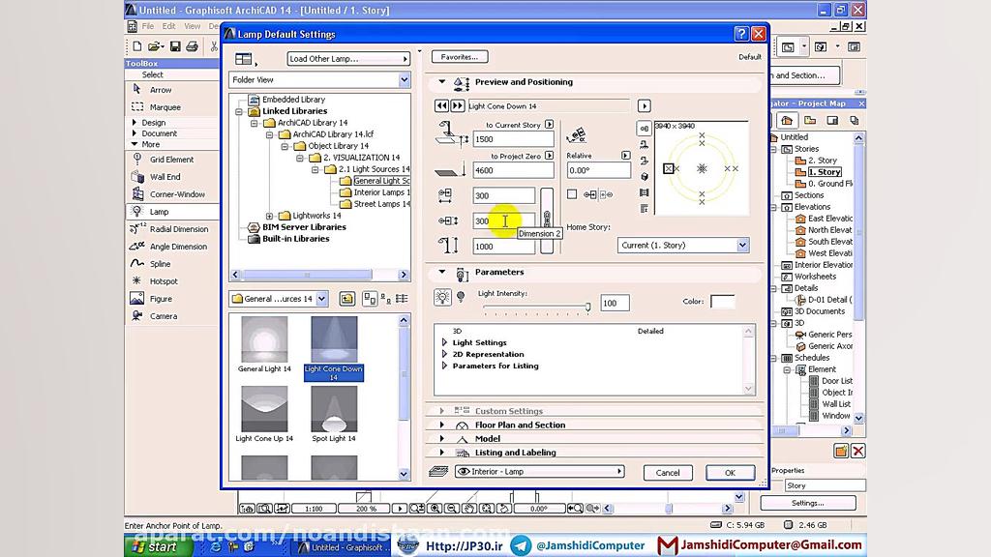Click the light bulb on/off icon
991x557 pixels.
[442, 297]
